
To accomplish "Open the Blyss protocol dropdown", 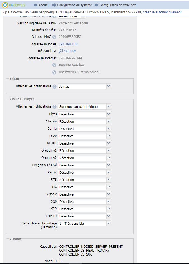I will point(84,114).
